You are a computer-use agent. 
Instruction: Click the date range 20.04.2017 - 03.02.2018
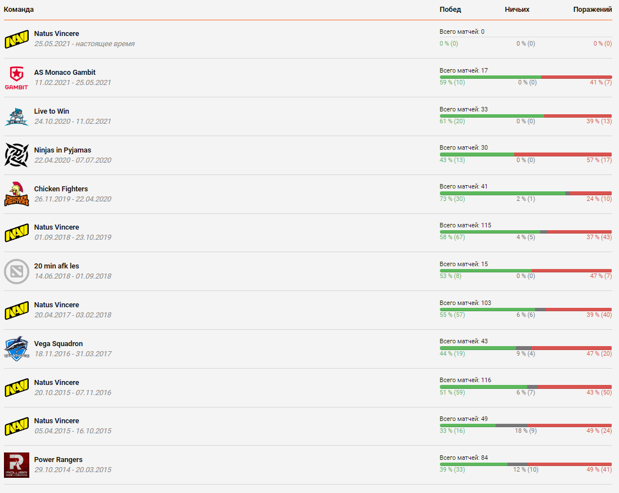coord(73,315)
